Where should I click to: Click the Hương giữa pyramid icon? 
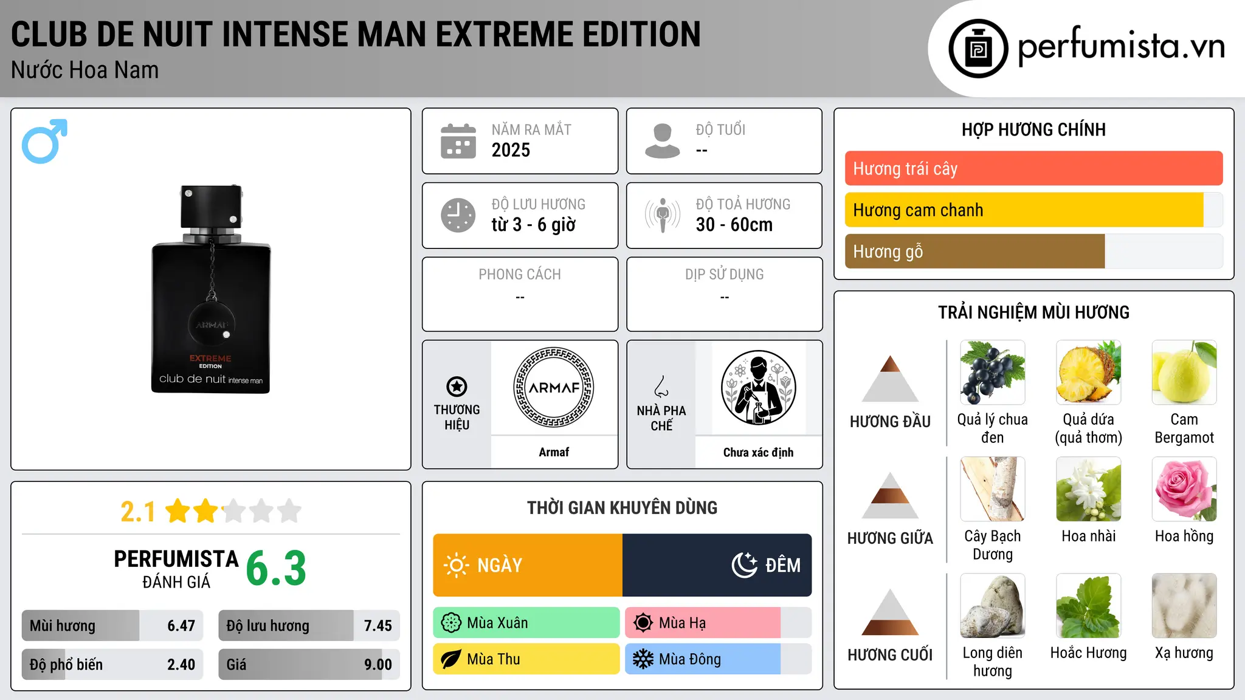click(890, 495)
